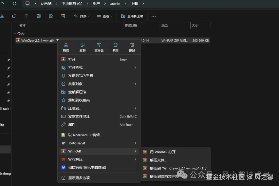Click the 下载 breadcrumb
The image size is (279, 186).
134,4
